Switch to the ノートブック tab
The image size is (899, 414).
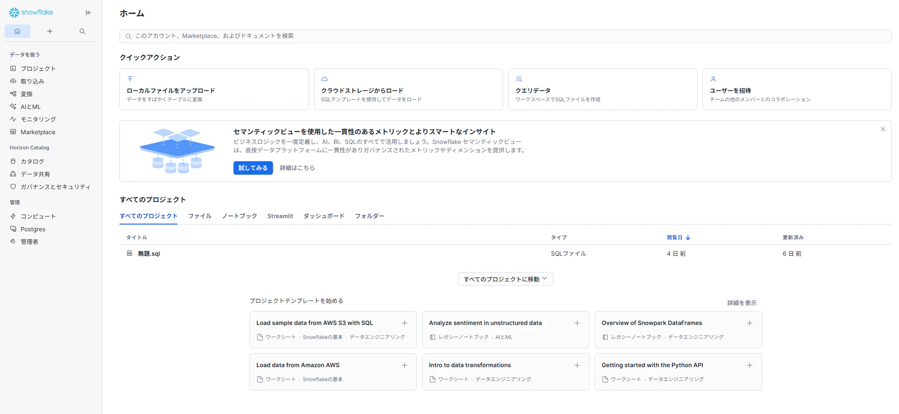click(240, 216)
